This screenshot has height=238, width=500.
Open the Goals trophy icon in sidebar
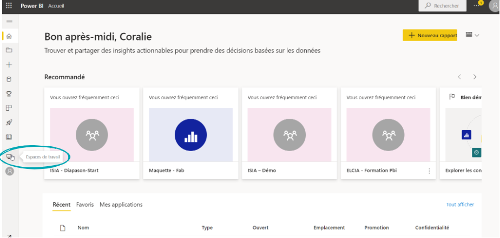coord(9,93)
